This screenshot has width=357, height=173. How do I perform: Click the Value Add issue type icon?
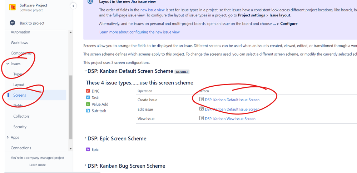pyautogui.click(x=88, y=104)
